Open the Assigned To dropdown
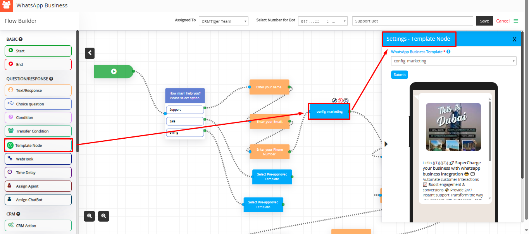 point(223,21)
